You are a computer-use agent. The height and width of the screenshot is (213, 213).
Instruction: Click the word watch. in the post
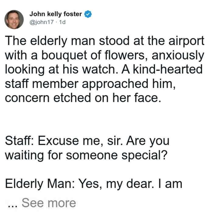(100, 69)
